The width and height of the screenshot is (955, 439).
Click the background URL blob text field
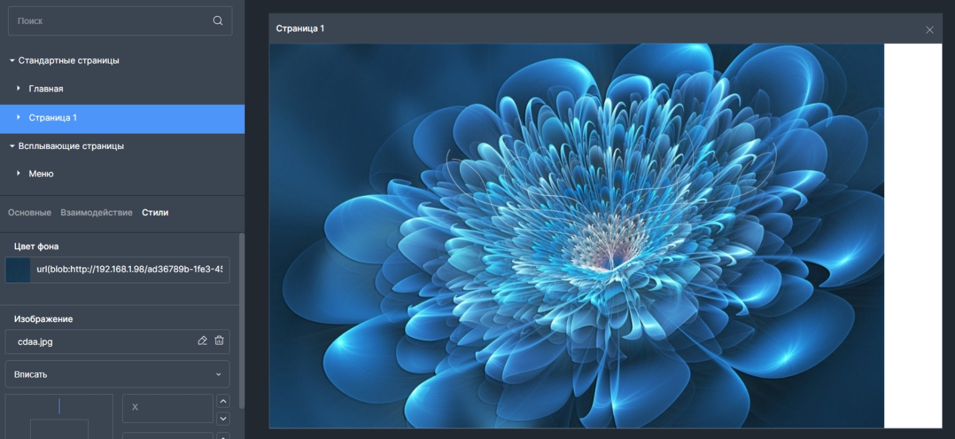tap(130, 270)
